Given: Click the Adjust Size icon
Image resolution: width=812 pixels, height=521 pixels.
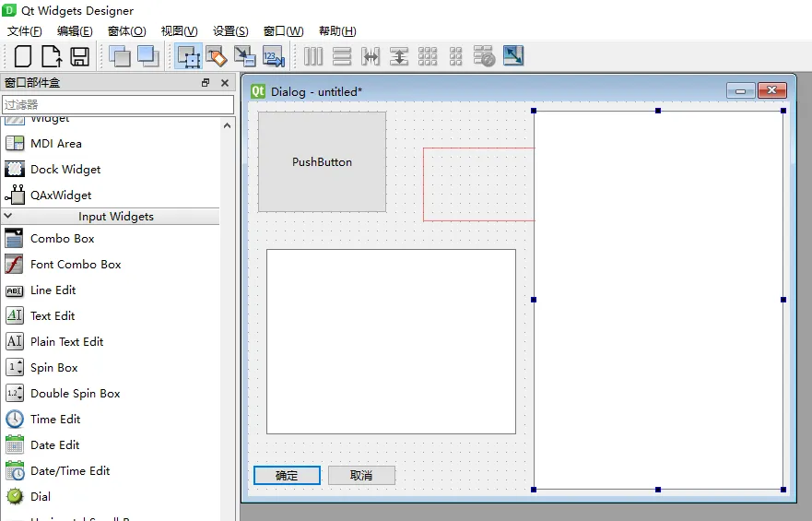Looking at the screenshot, I should [x=513, y=55].
